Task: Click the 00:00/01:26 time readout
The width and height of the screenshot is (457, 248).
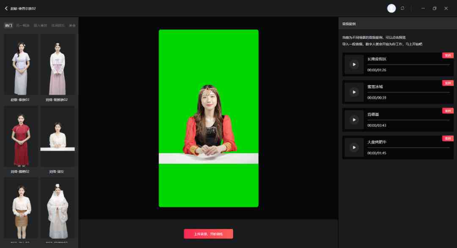Action: (x=377, y=70)
